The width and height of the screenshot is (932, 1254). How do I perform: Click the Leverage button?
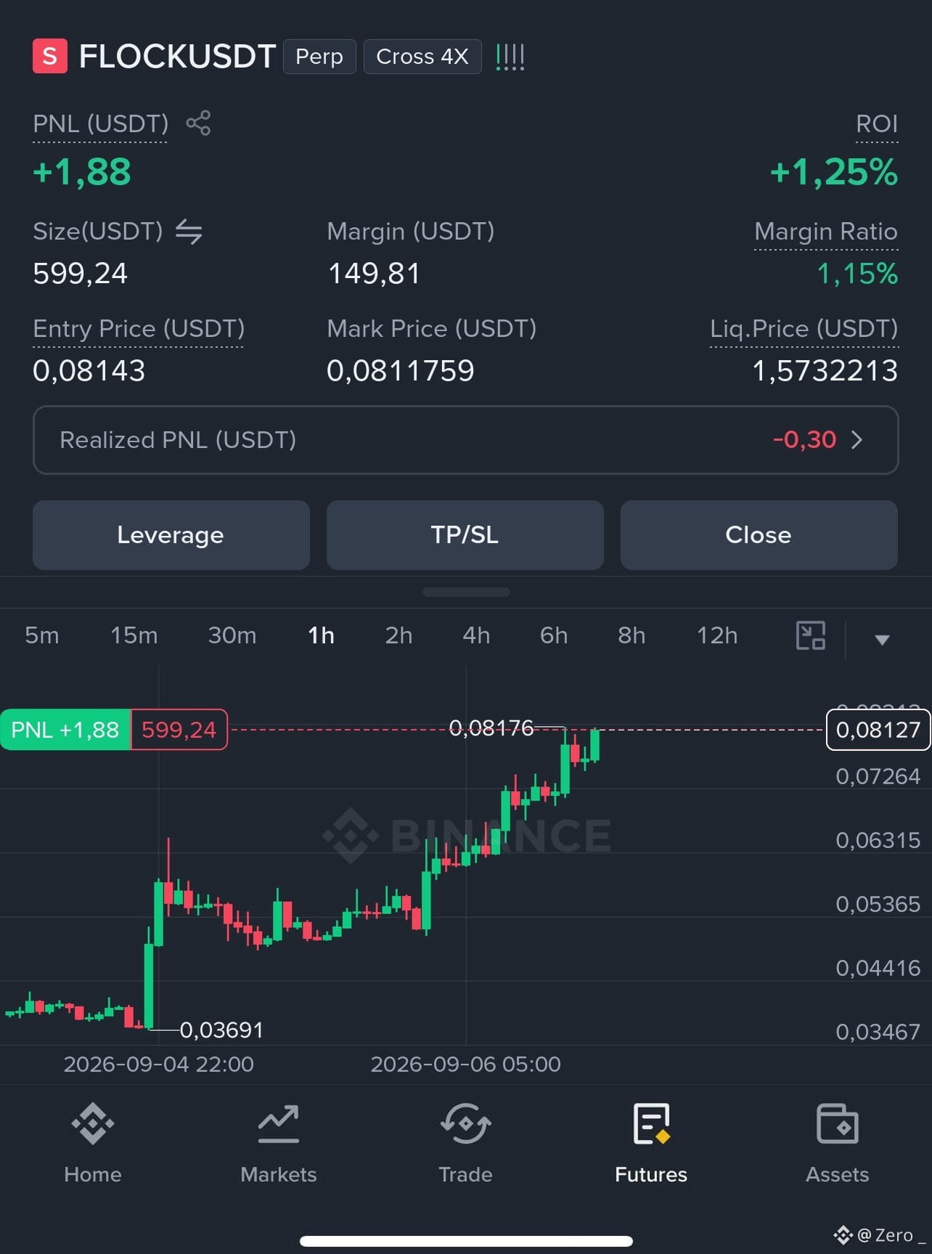tap(171, 535)
